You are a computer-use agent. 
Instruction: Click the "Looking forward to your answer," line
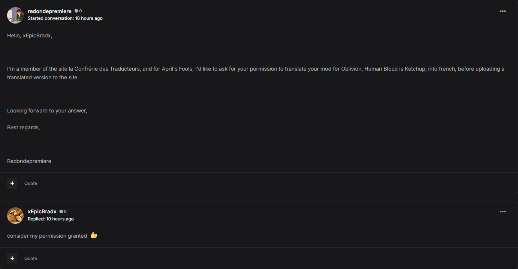click(x=47, y=111)
